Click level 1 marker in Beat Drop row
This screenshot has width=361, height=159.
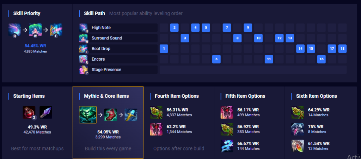pos(164,49)
